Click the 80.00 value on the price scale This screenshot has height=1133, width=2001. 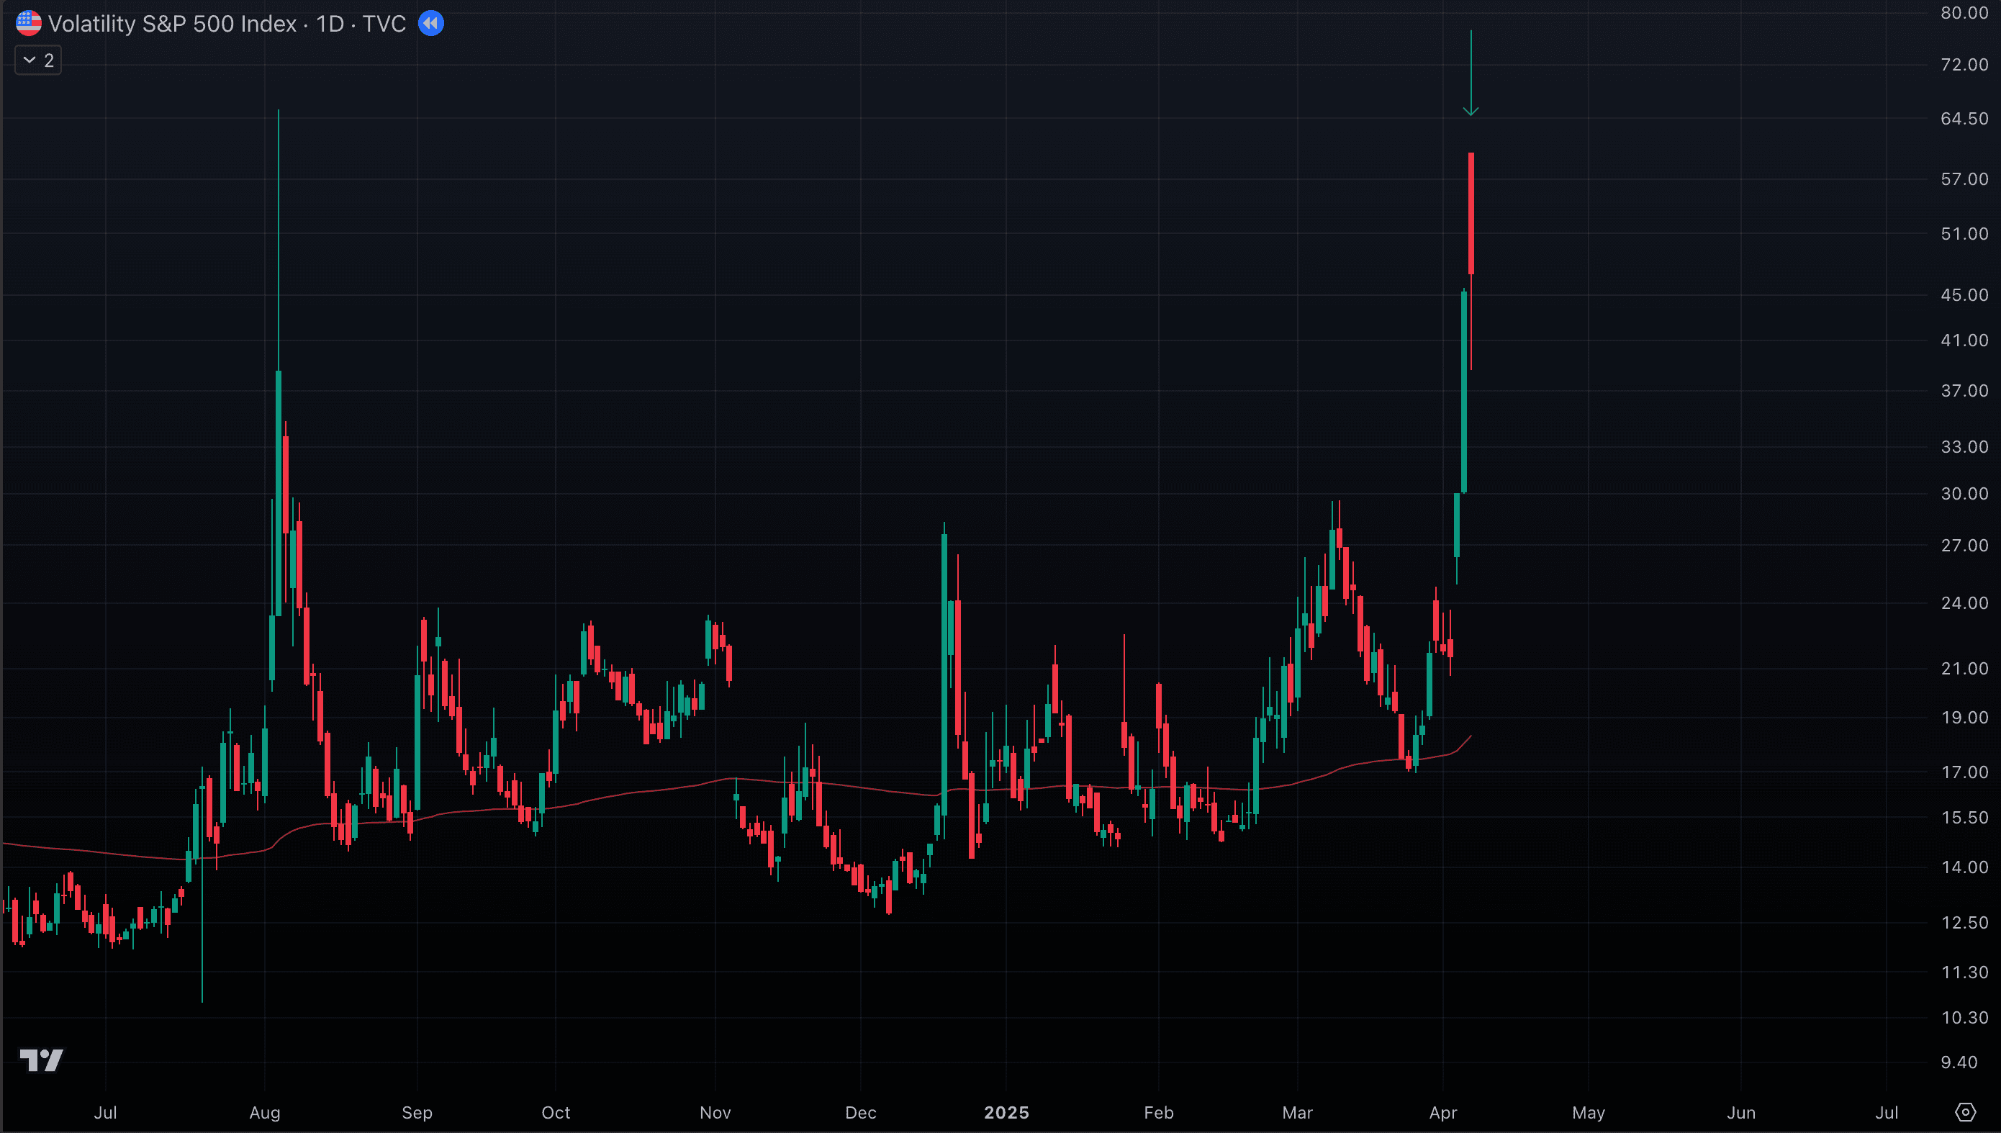click(x=1961, y=12)
